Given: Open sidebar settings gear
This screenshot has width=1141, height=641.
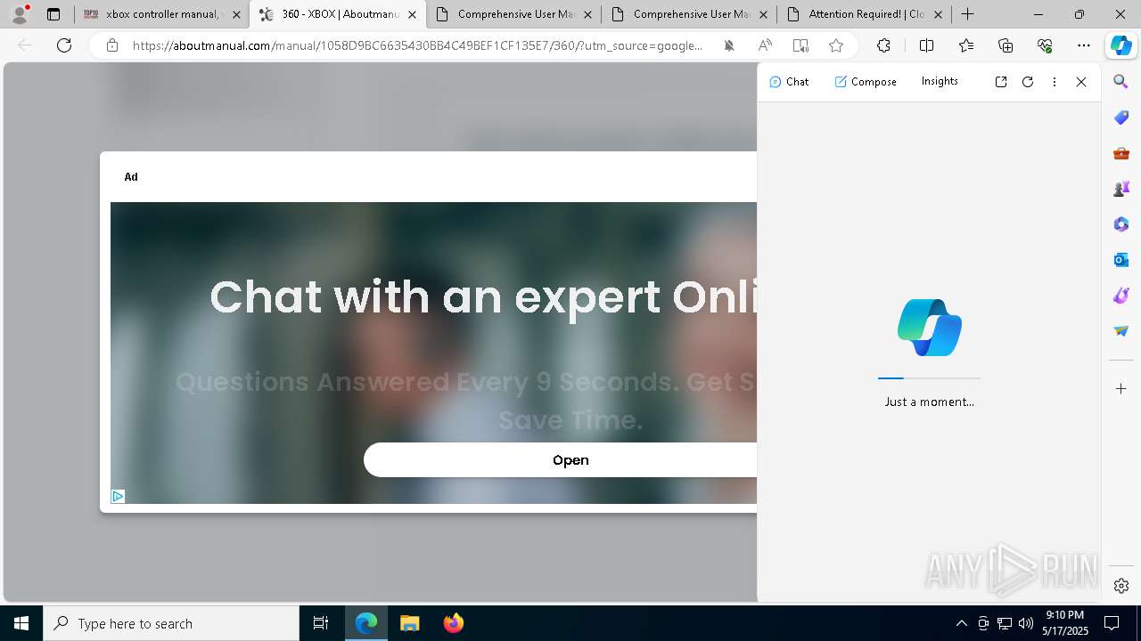Looking at the screenshot, I should click(1121, 586).
